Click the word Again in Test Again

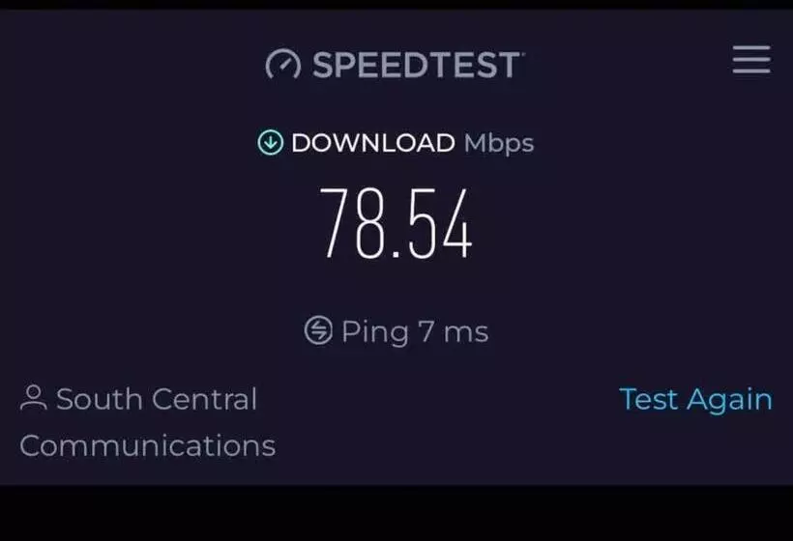730,401
